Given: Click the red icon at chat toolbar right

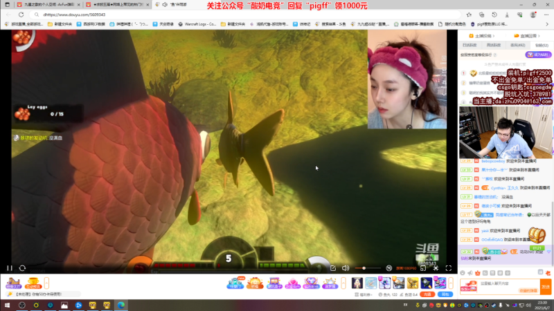Looking at the screenshot, I should point(548,273).
